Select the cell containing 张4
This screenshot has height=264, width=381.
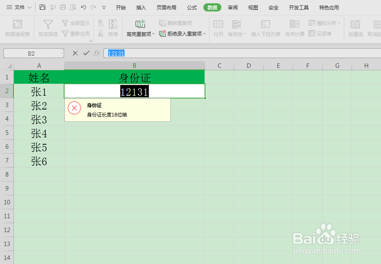tap(39, 133)
